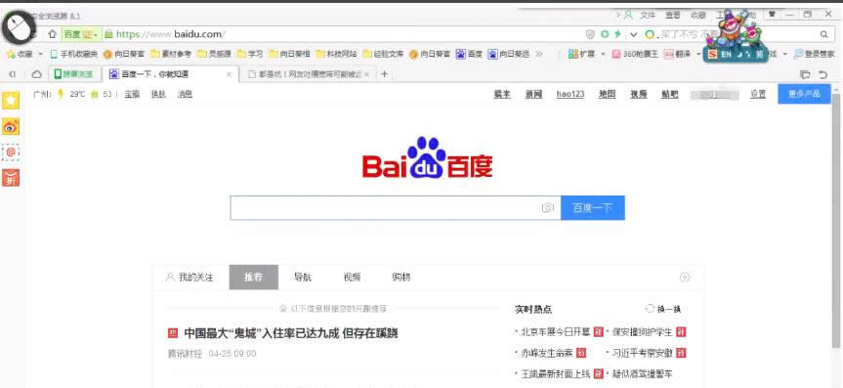Focus the Baidu search input field

coord(385,208)
